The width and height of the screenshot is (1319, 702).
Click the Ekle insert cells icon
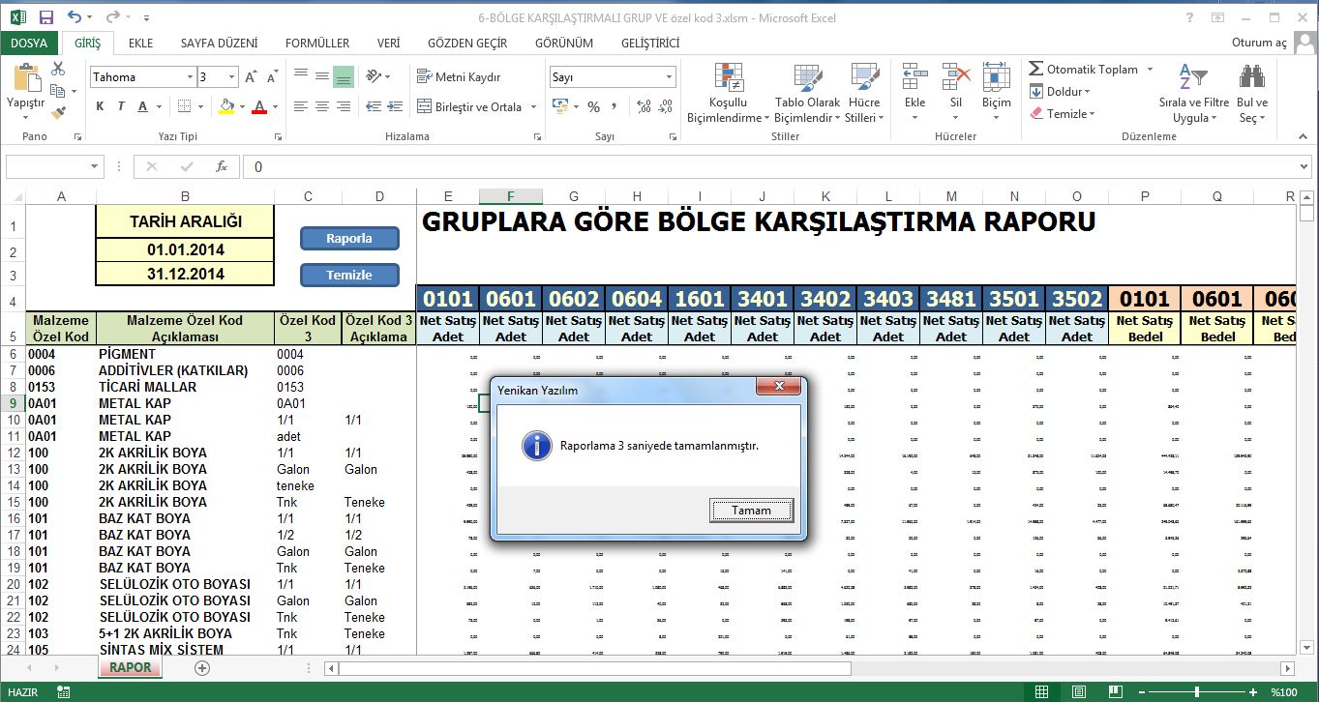(x=914, y=76)
